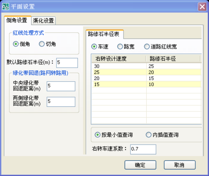Focus the 两侧绿化带回退距离 input box
The width and height of the screenshot is (209, 176).
pos(61,102)
